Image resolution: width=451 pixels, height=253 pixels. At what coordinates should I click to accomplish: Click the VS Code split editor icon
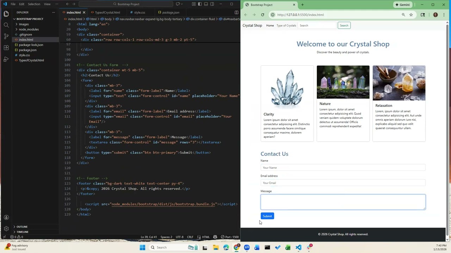(x=236, y=12)
